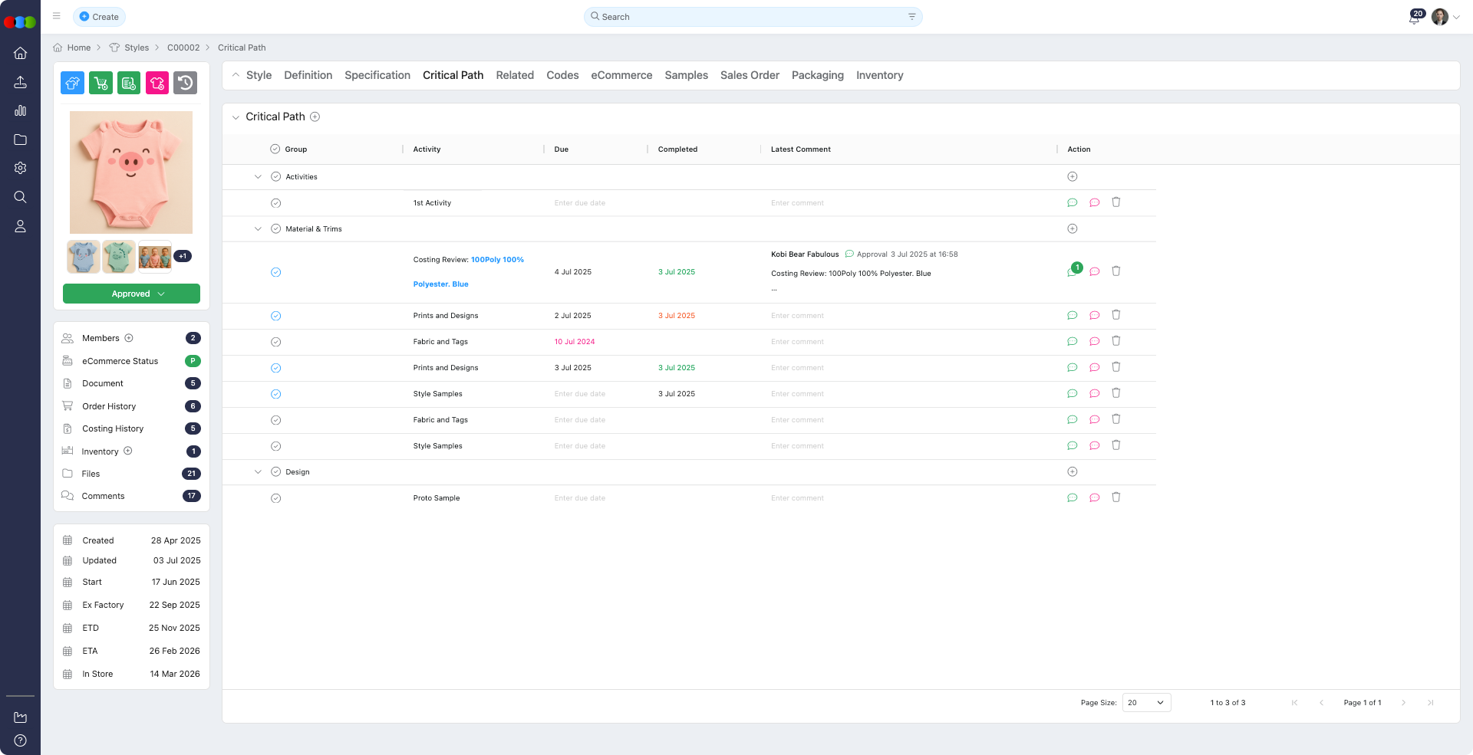Open green comment icon for Proto Sample
The width and height of the screenshot is (1473, 755).
tap(1073, 498)
